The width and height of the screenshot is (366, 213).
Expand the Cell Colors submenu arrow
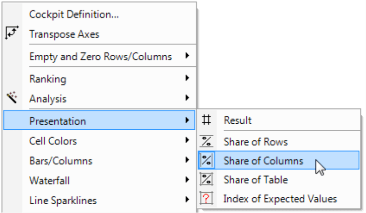[x=187, y=140]
